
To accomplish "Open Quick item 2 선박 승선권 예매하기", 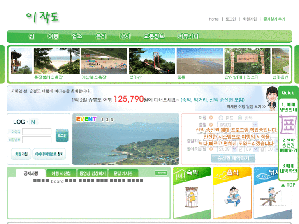I will (x=288, y=145).
